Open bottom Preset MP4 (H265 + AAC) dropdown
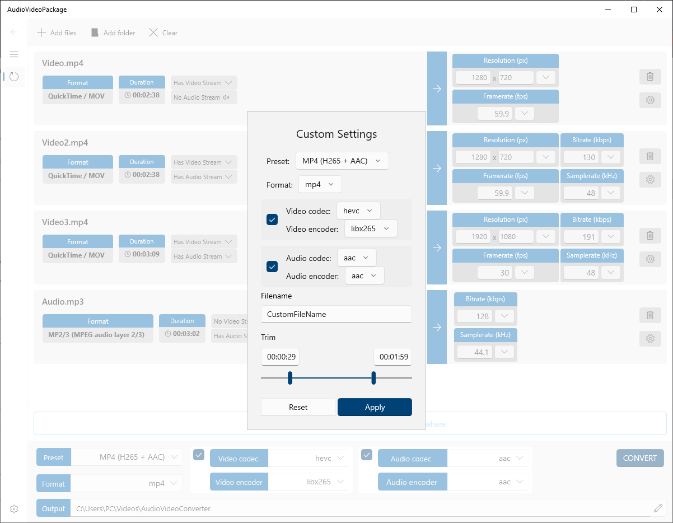Image resolution: width=673 pixels, height=523 pixels. tap(127, 457)
